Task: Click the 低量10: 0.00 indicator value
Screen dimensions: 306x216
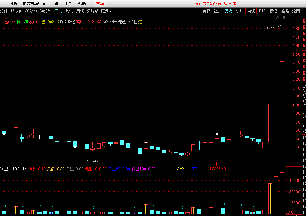Action: 96,169
